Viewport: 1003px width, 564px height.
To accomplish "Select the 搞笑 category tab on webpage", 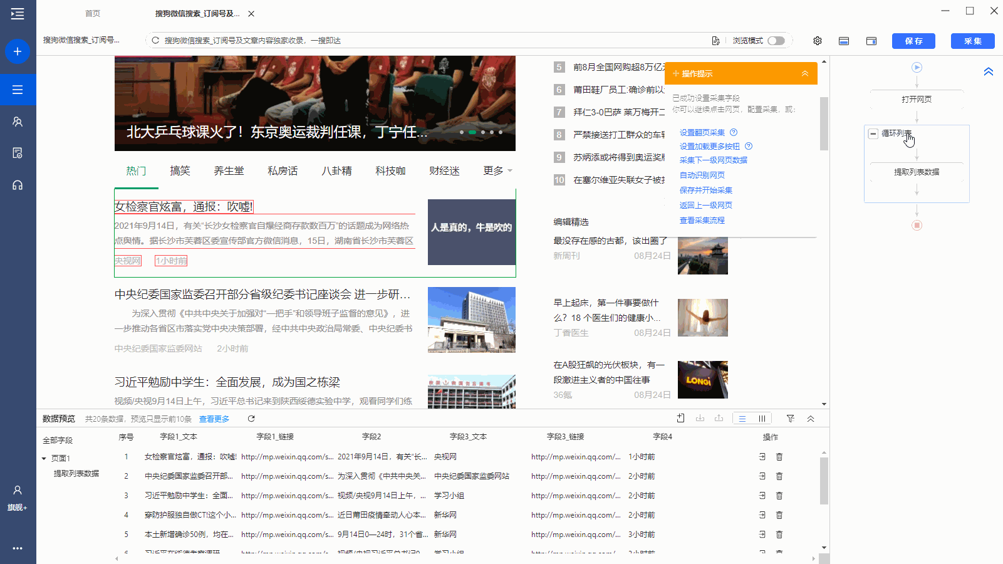I will 180,170.
